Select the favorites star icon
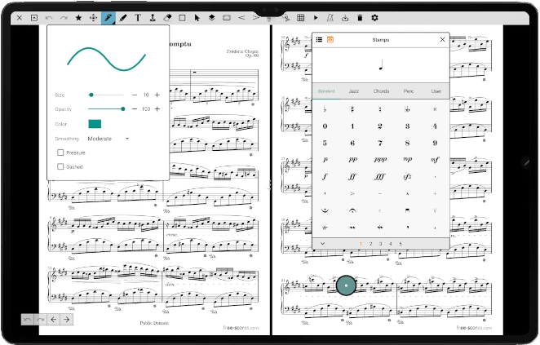Viewport: 540px width, 345px height. 78,17
